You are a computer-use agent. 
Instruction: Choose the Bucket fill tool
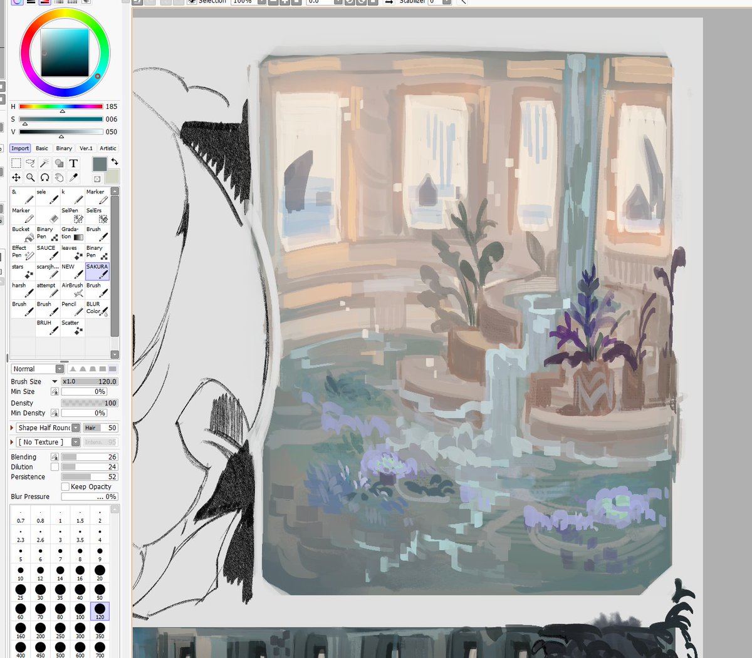tap(23, 234)
